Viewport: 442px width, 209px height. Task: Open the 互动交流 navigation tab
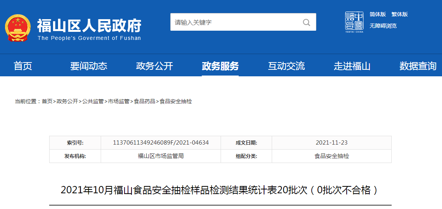286,66
